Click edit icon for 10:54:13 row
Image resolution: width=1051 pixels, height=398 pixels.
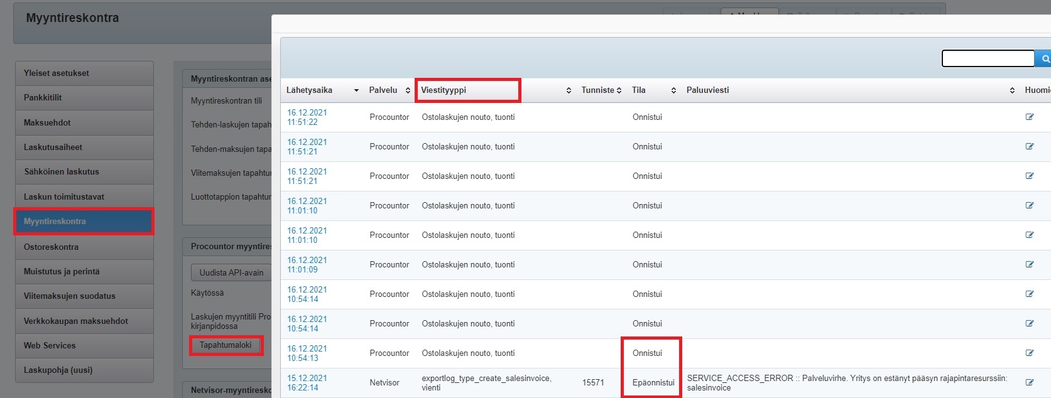pyautogui.click(x=1029, y=353)
